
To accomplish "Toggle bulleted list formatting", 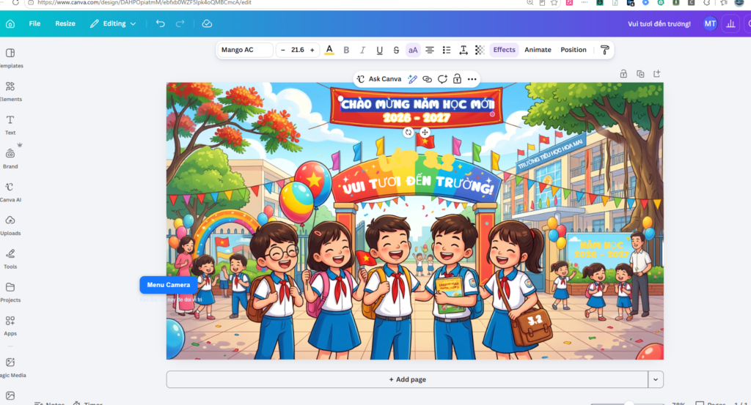I will pyautogui.click(x=447, y=50).
